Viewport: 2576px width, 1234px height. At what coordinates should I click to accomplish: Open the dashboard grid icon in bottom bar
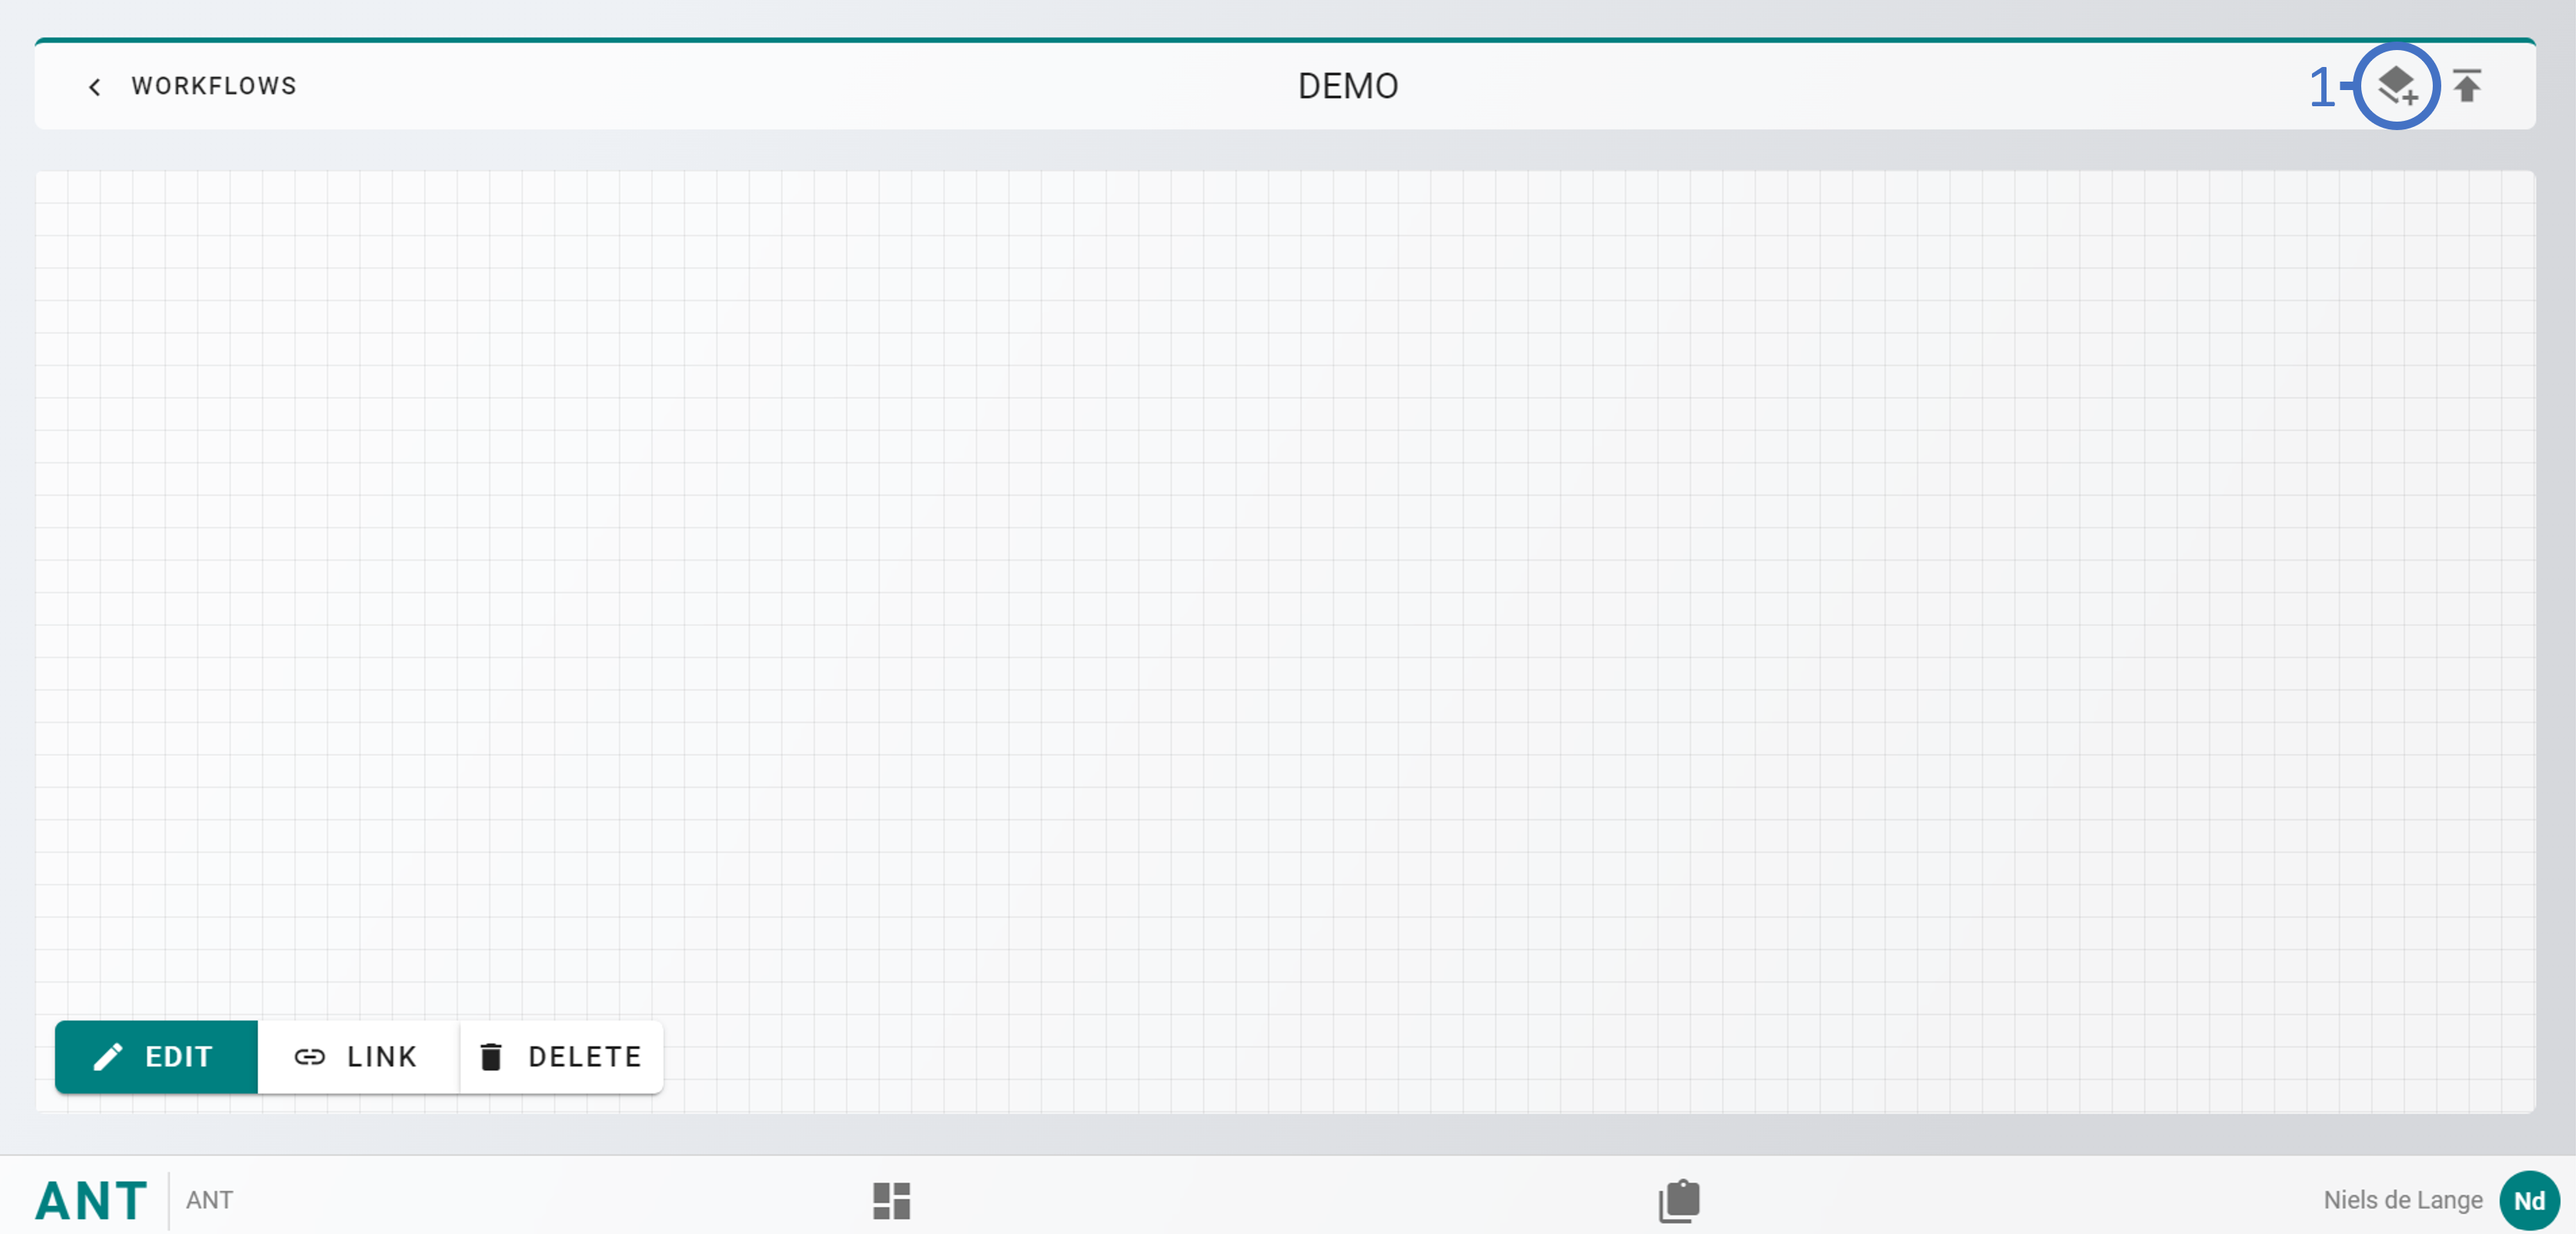pyautogui.click(x=891, y=1200)
